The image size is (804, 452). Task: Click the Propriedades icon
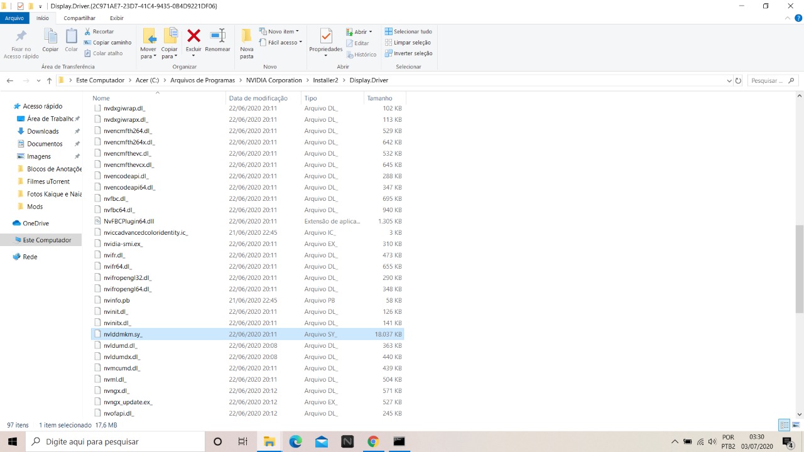tap(326, 36)
